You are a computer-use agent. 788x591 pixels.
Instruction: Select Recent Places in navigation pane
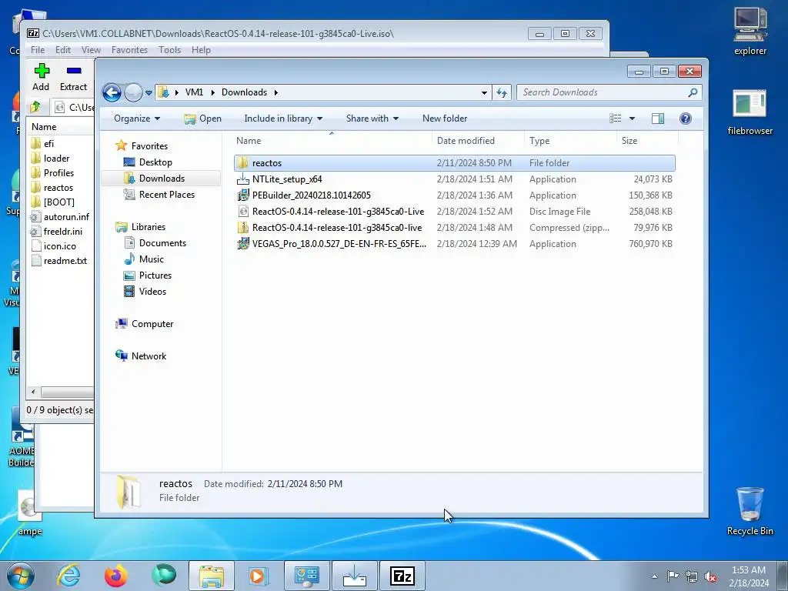coord(166,195)
